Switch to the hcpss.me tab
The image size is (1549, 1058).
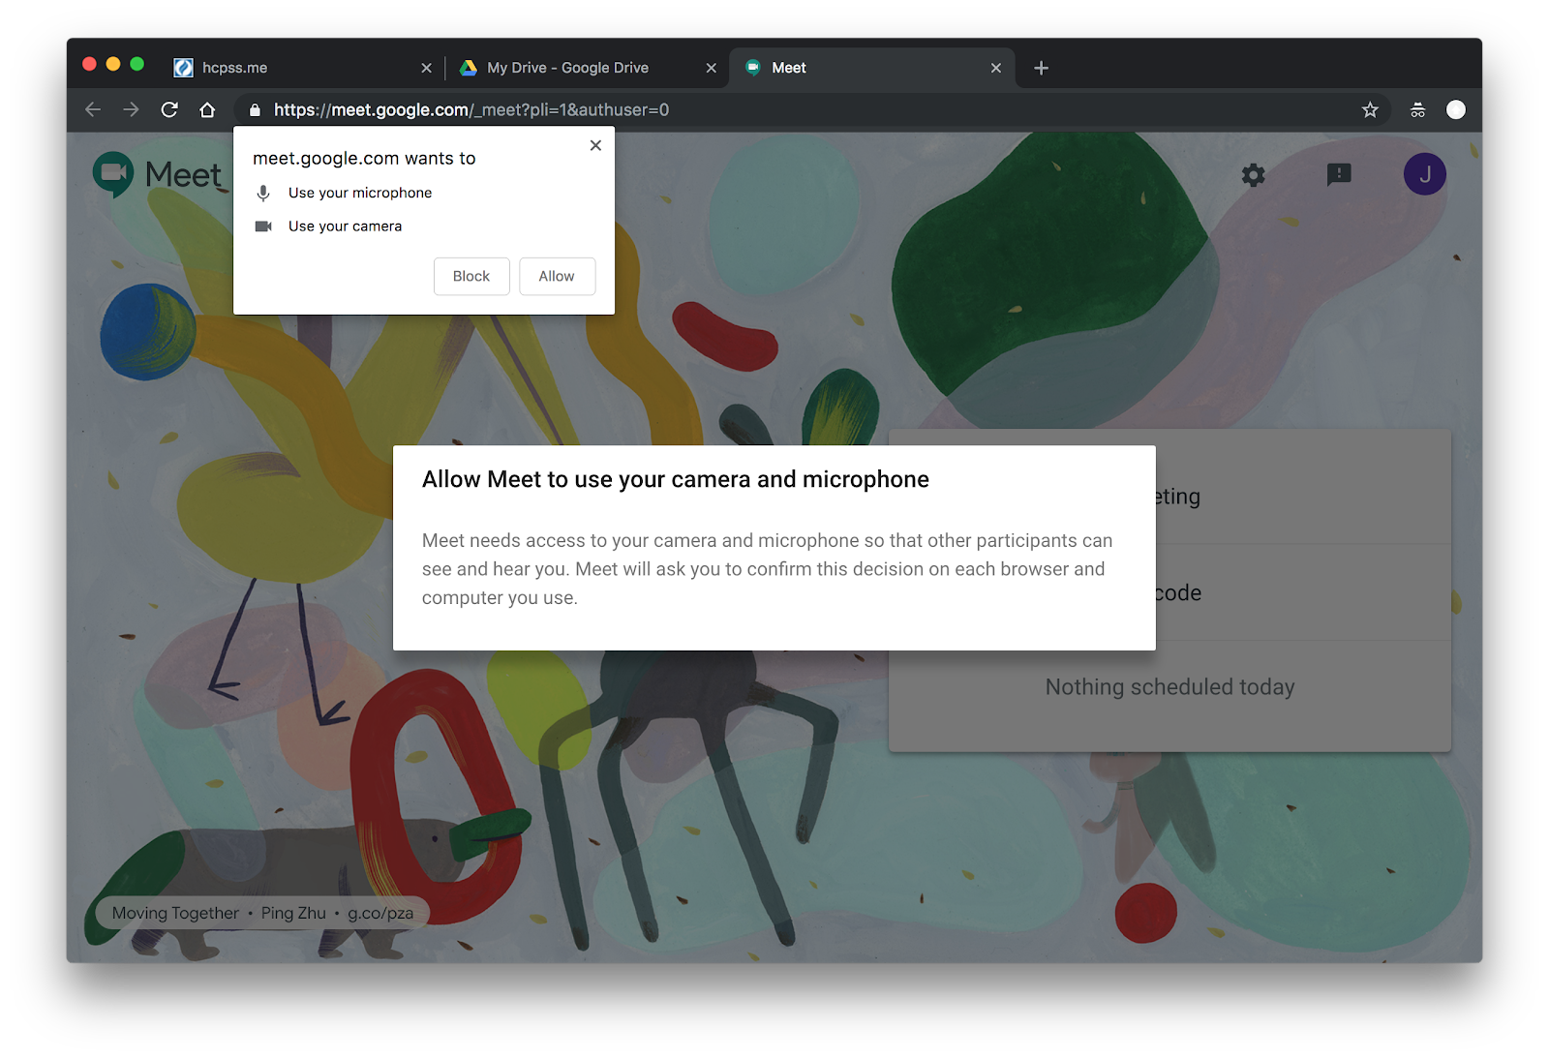pyautogui.click(x=302, y=68)
